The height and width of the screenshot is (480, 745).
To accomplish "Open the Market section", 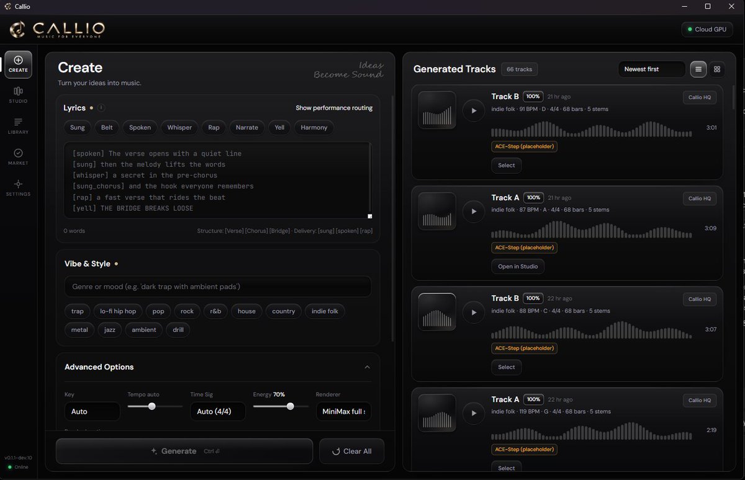I will (x=18, y=157).
